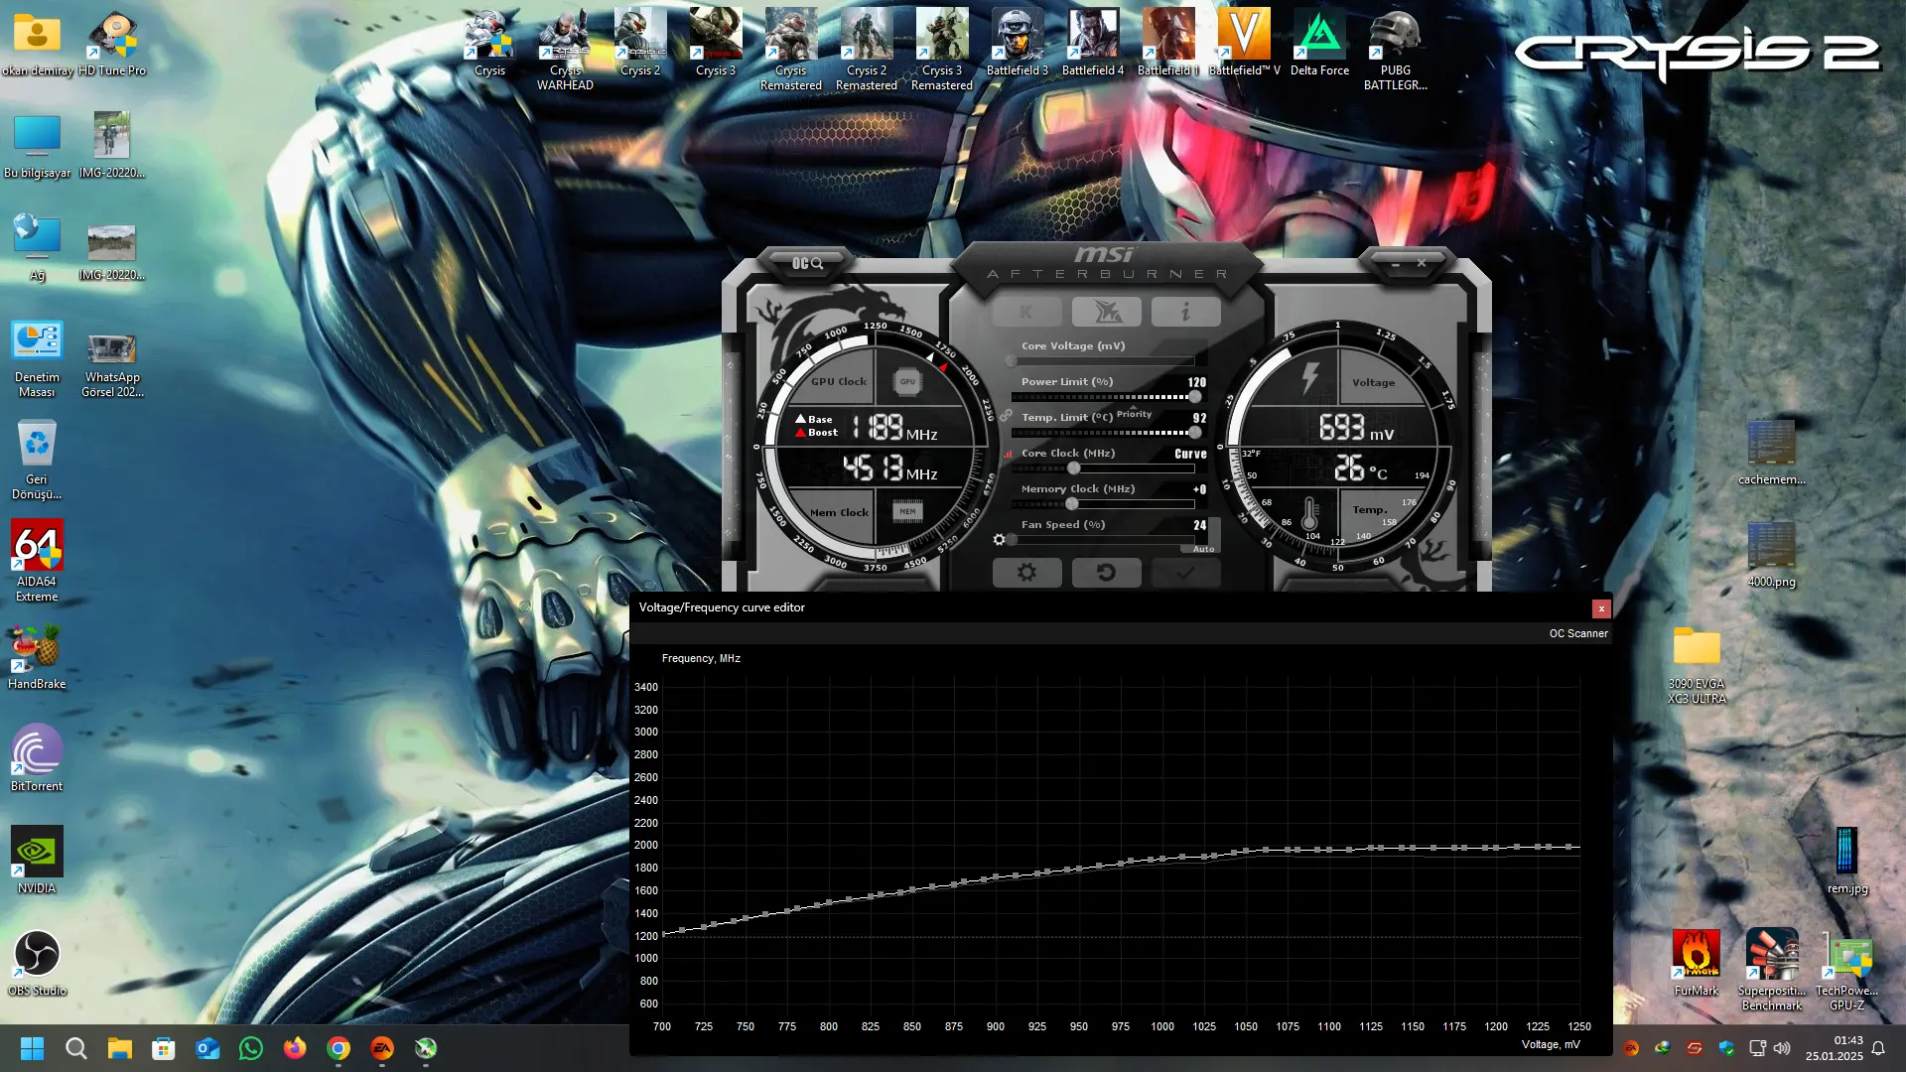Click the thermometer icon in the temperature gauge
1906x1072 pixels.
pyautogui.click(x=1309, y=512)
